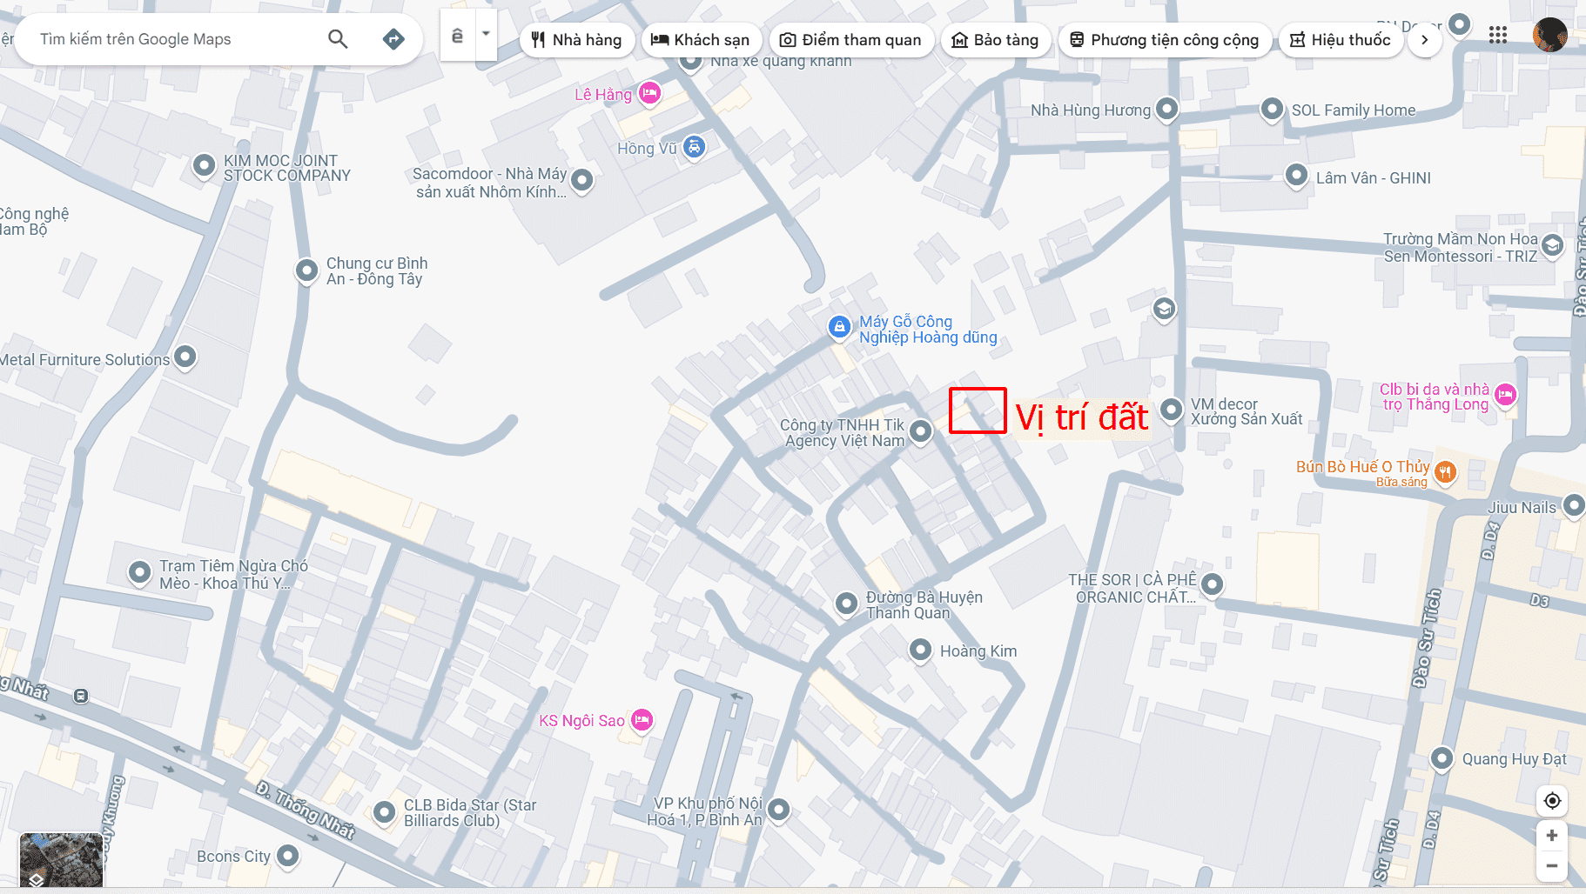The height and width of the screenshot is (894, 1586).
Task: Click the search magnifier icon
Action: coord(338,39)
